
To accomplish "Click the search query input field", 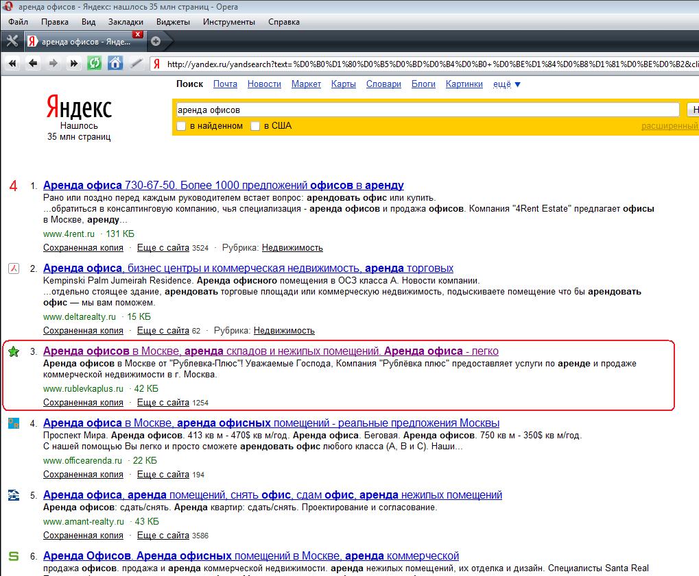I will click(x=427, y=110).
